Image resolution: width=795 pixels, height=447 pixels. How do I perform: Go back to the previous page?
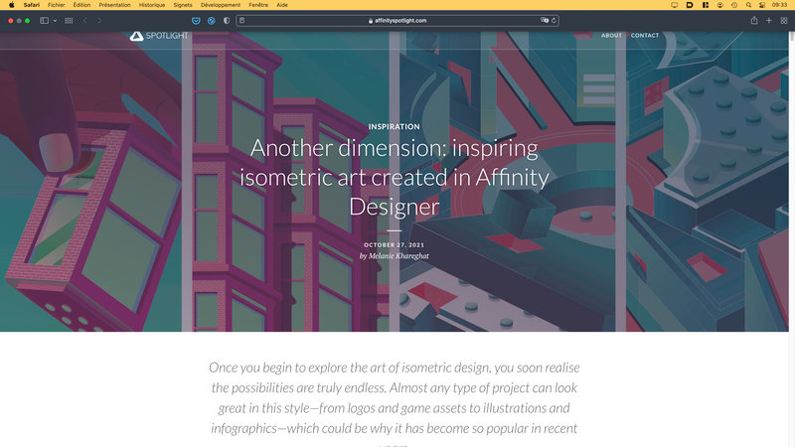click(85, 21)
